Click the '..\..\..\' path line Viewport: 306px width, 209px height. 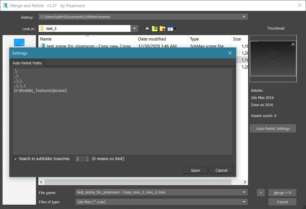click(20, 86)
